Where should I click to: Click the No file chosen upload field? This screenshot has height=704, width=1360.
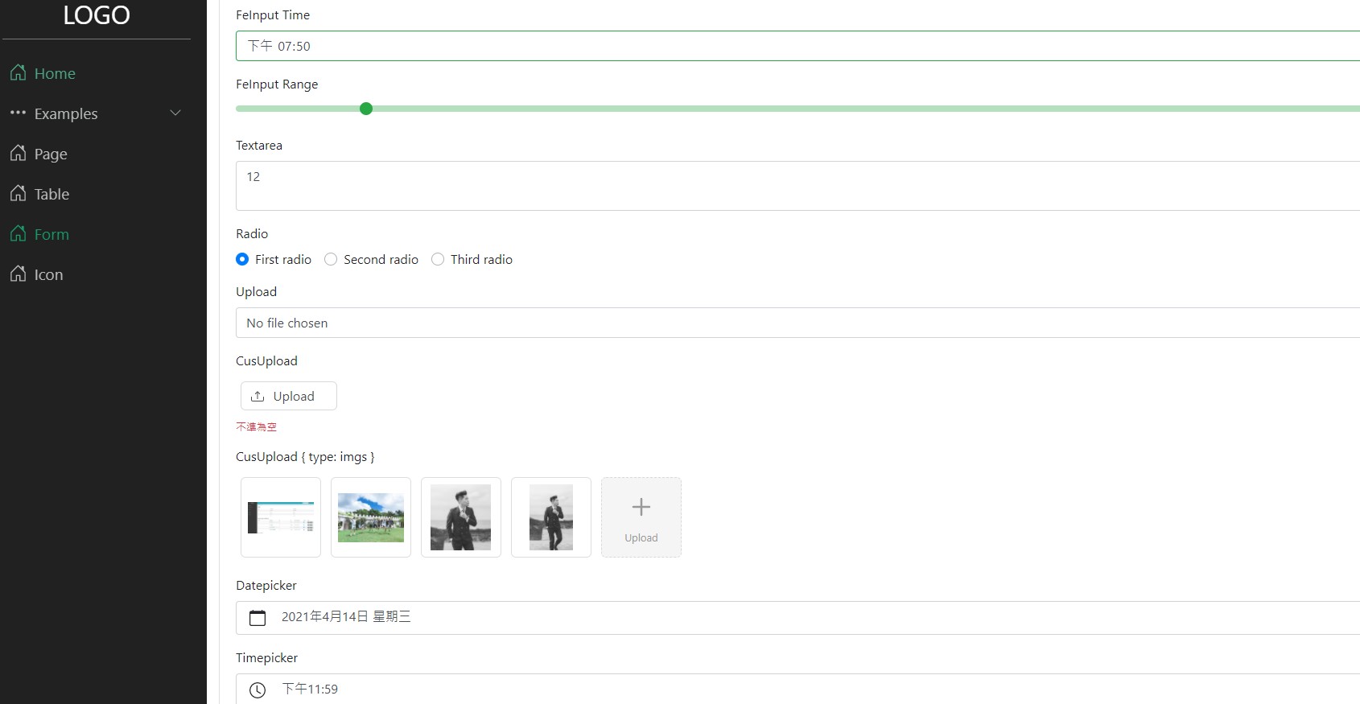[x=797, y=323]
